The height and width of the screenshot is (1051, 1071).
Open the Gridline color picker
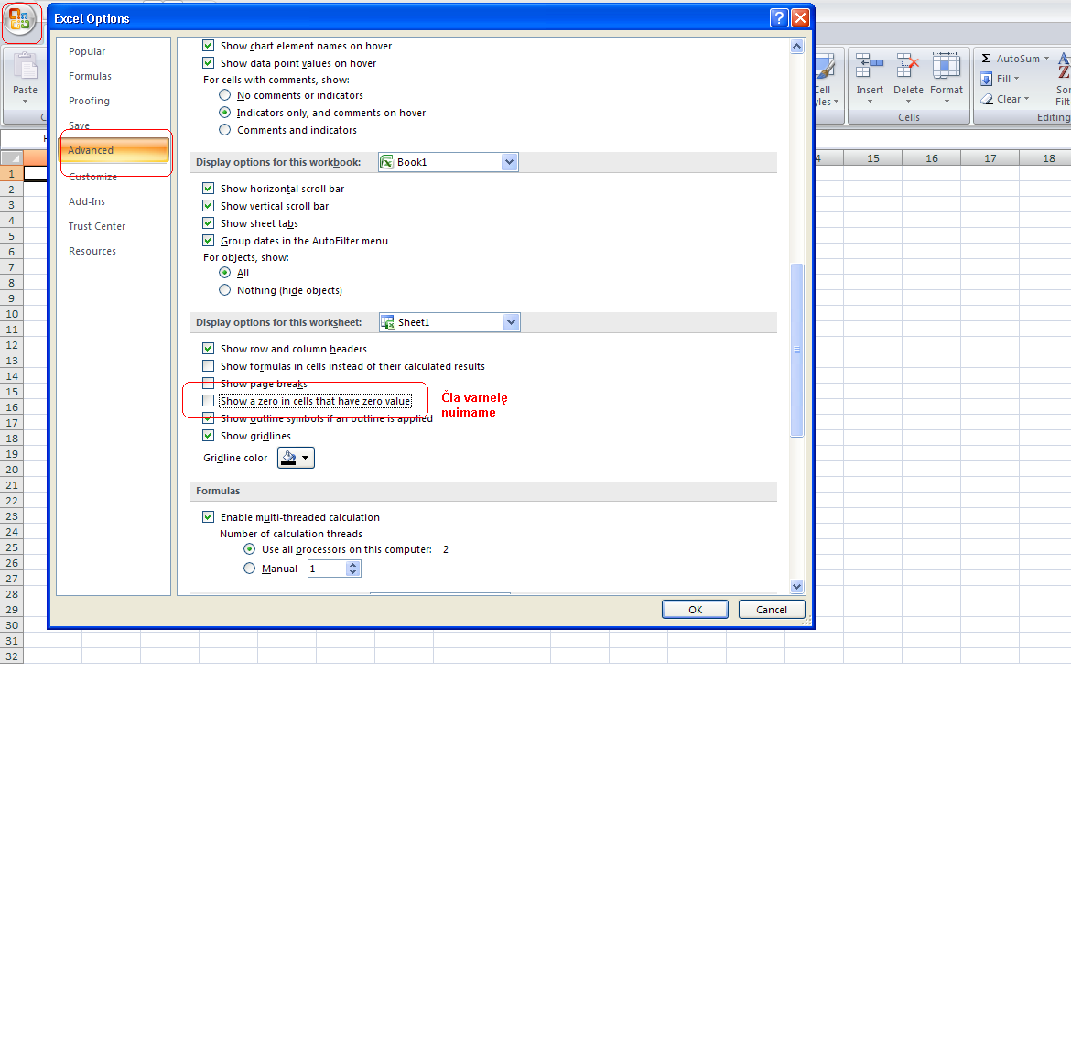(x=296, y=458)
